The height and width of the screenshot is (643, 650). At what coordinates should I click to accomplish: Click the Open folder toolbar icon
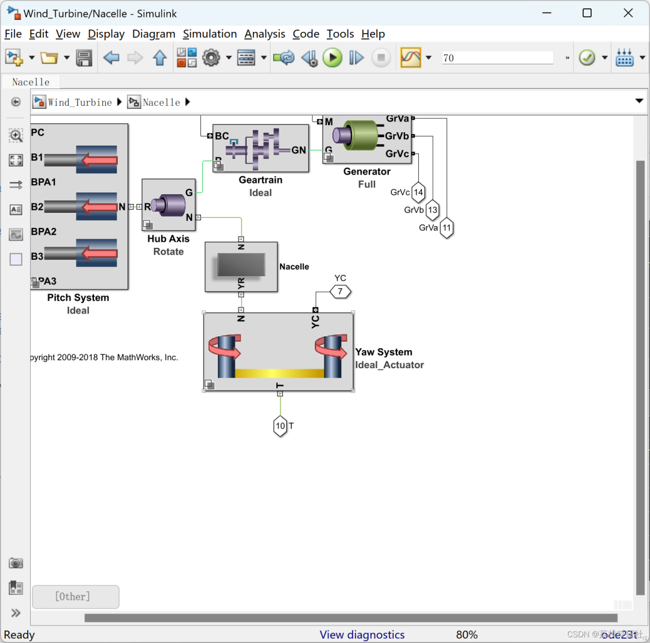(49, 58)
